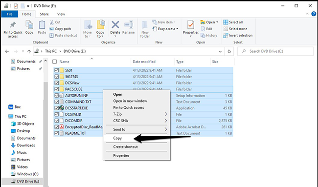Choose Open in new window
This screenshot has height=187, width=318.
[x=136, y=101]
